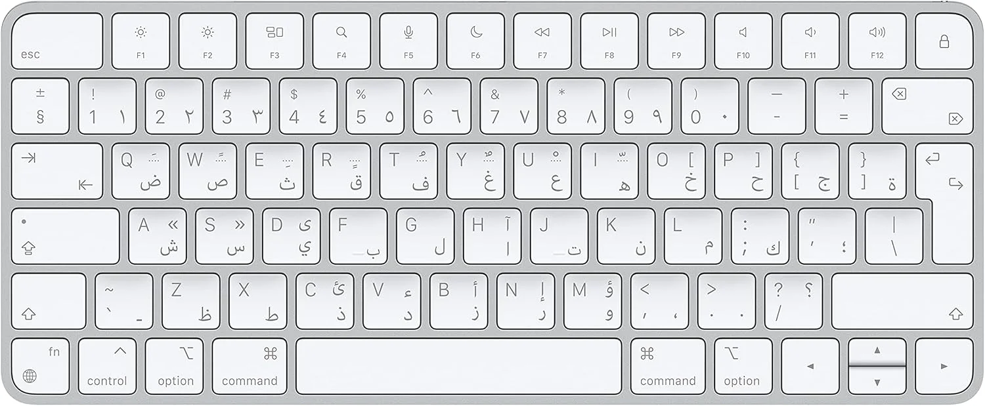Image resolution: width=985 pixels, height=406 pixels.
Task: Click the F12 volume up key
Action: 877,41
